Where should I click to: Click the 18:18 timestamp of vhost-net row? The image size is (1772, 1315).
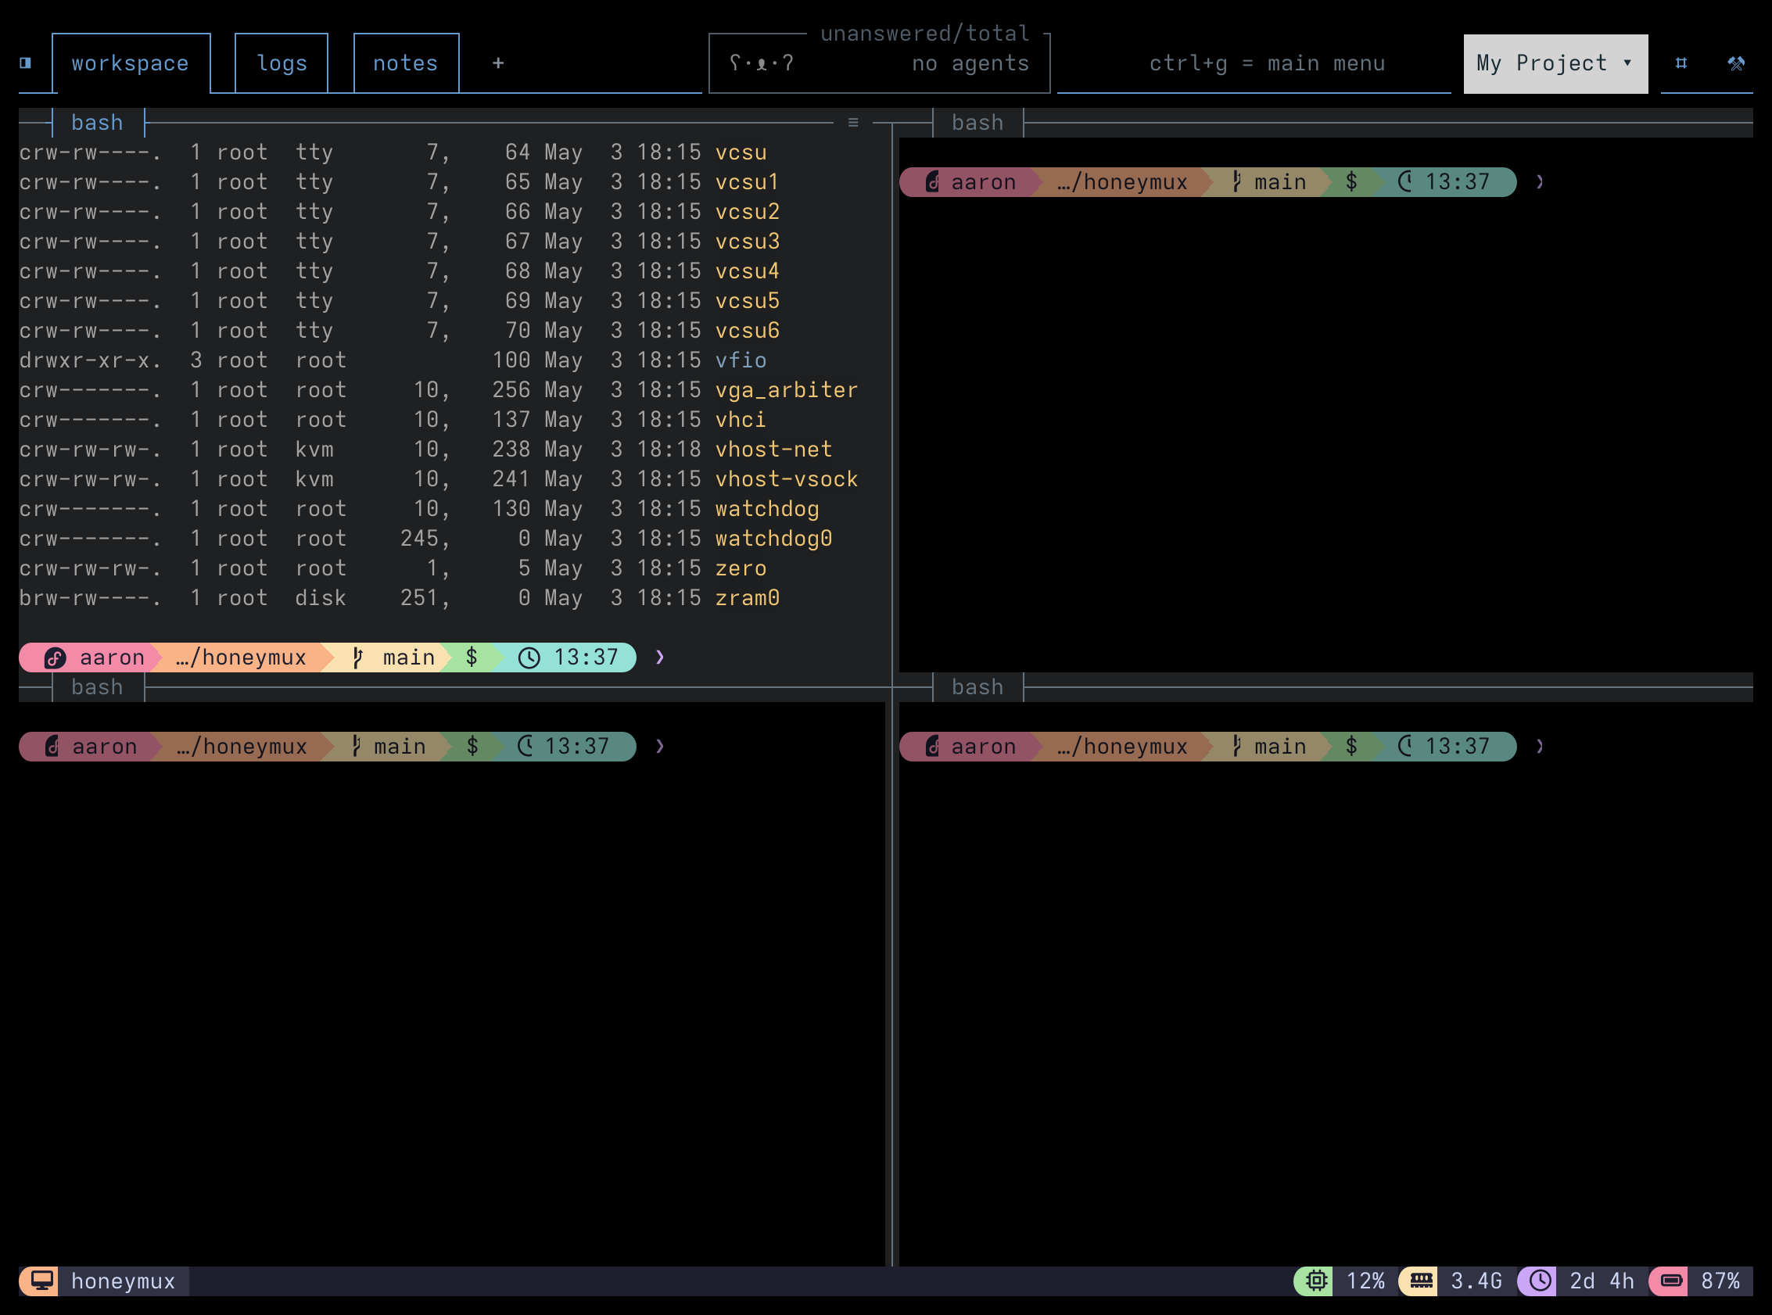point(669,450)
